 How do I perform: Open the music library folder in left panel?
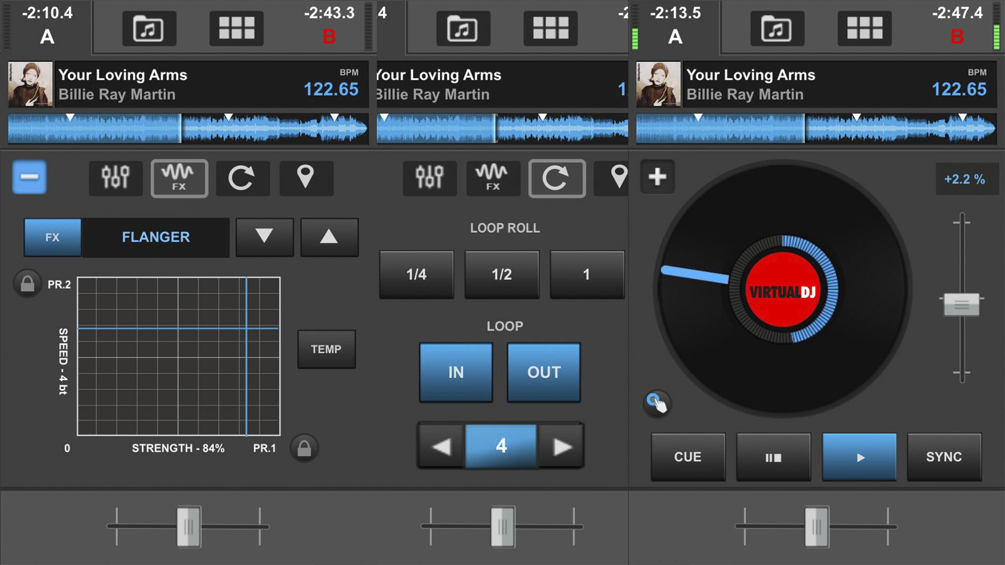[149, 29]
